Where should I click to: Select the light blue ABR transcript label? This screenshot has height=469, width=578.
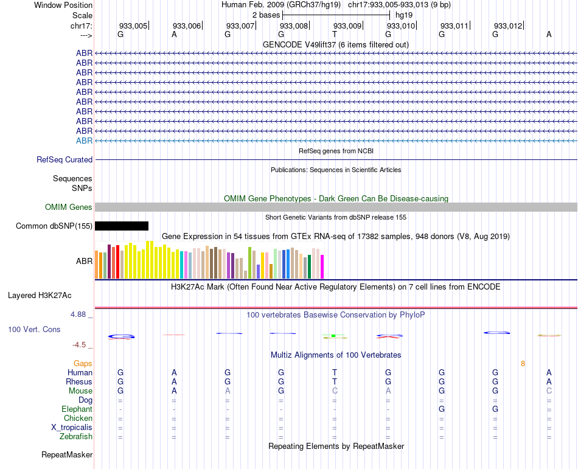coord(84,141)
